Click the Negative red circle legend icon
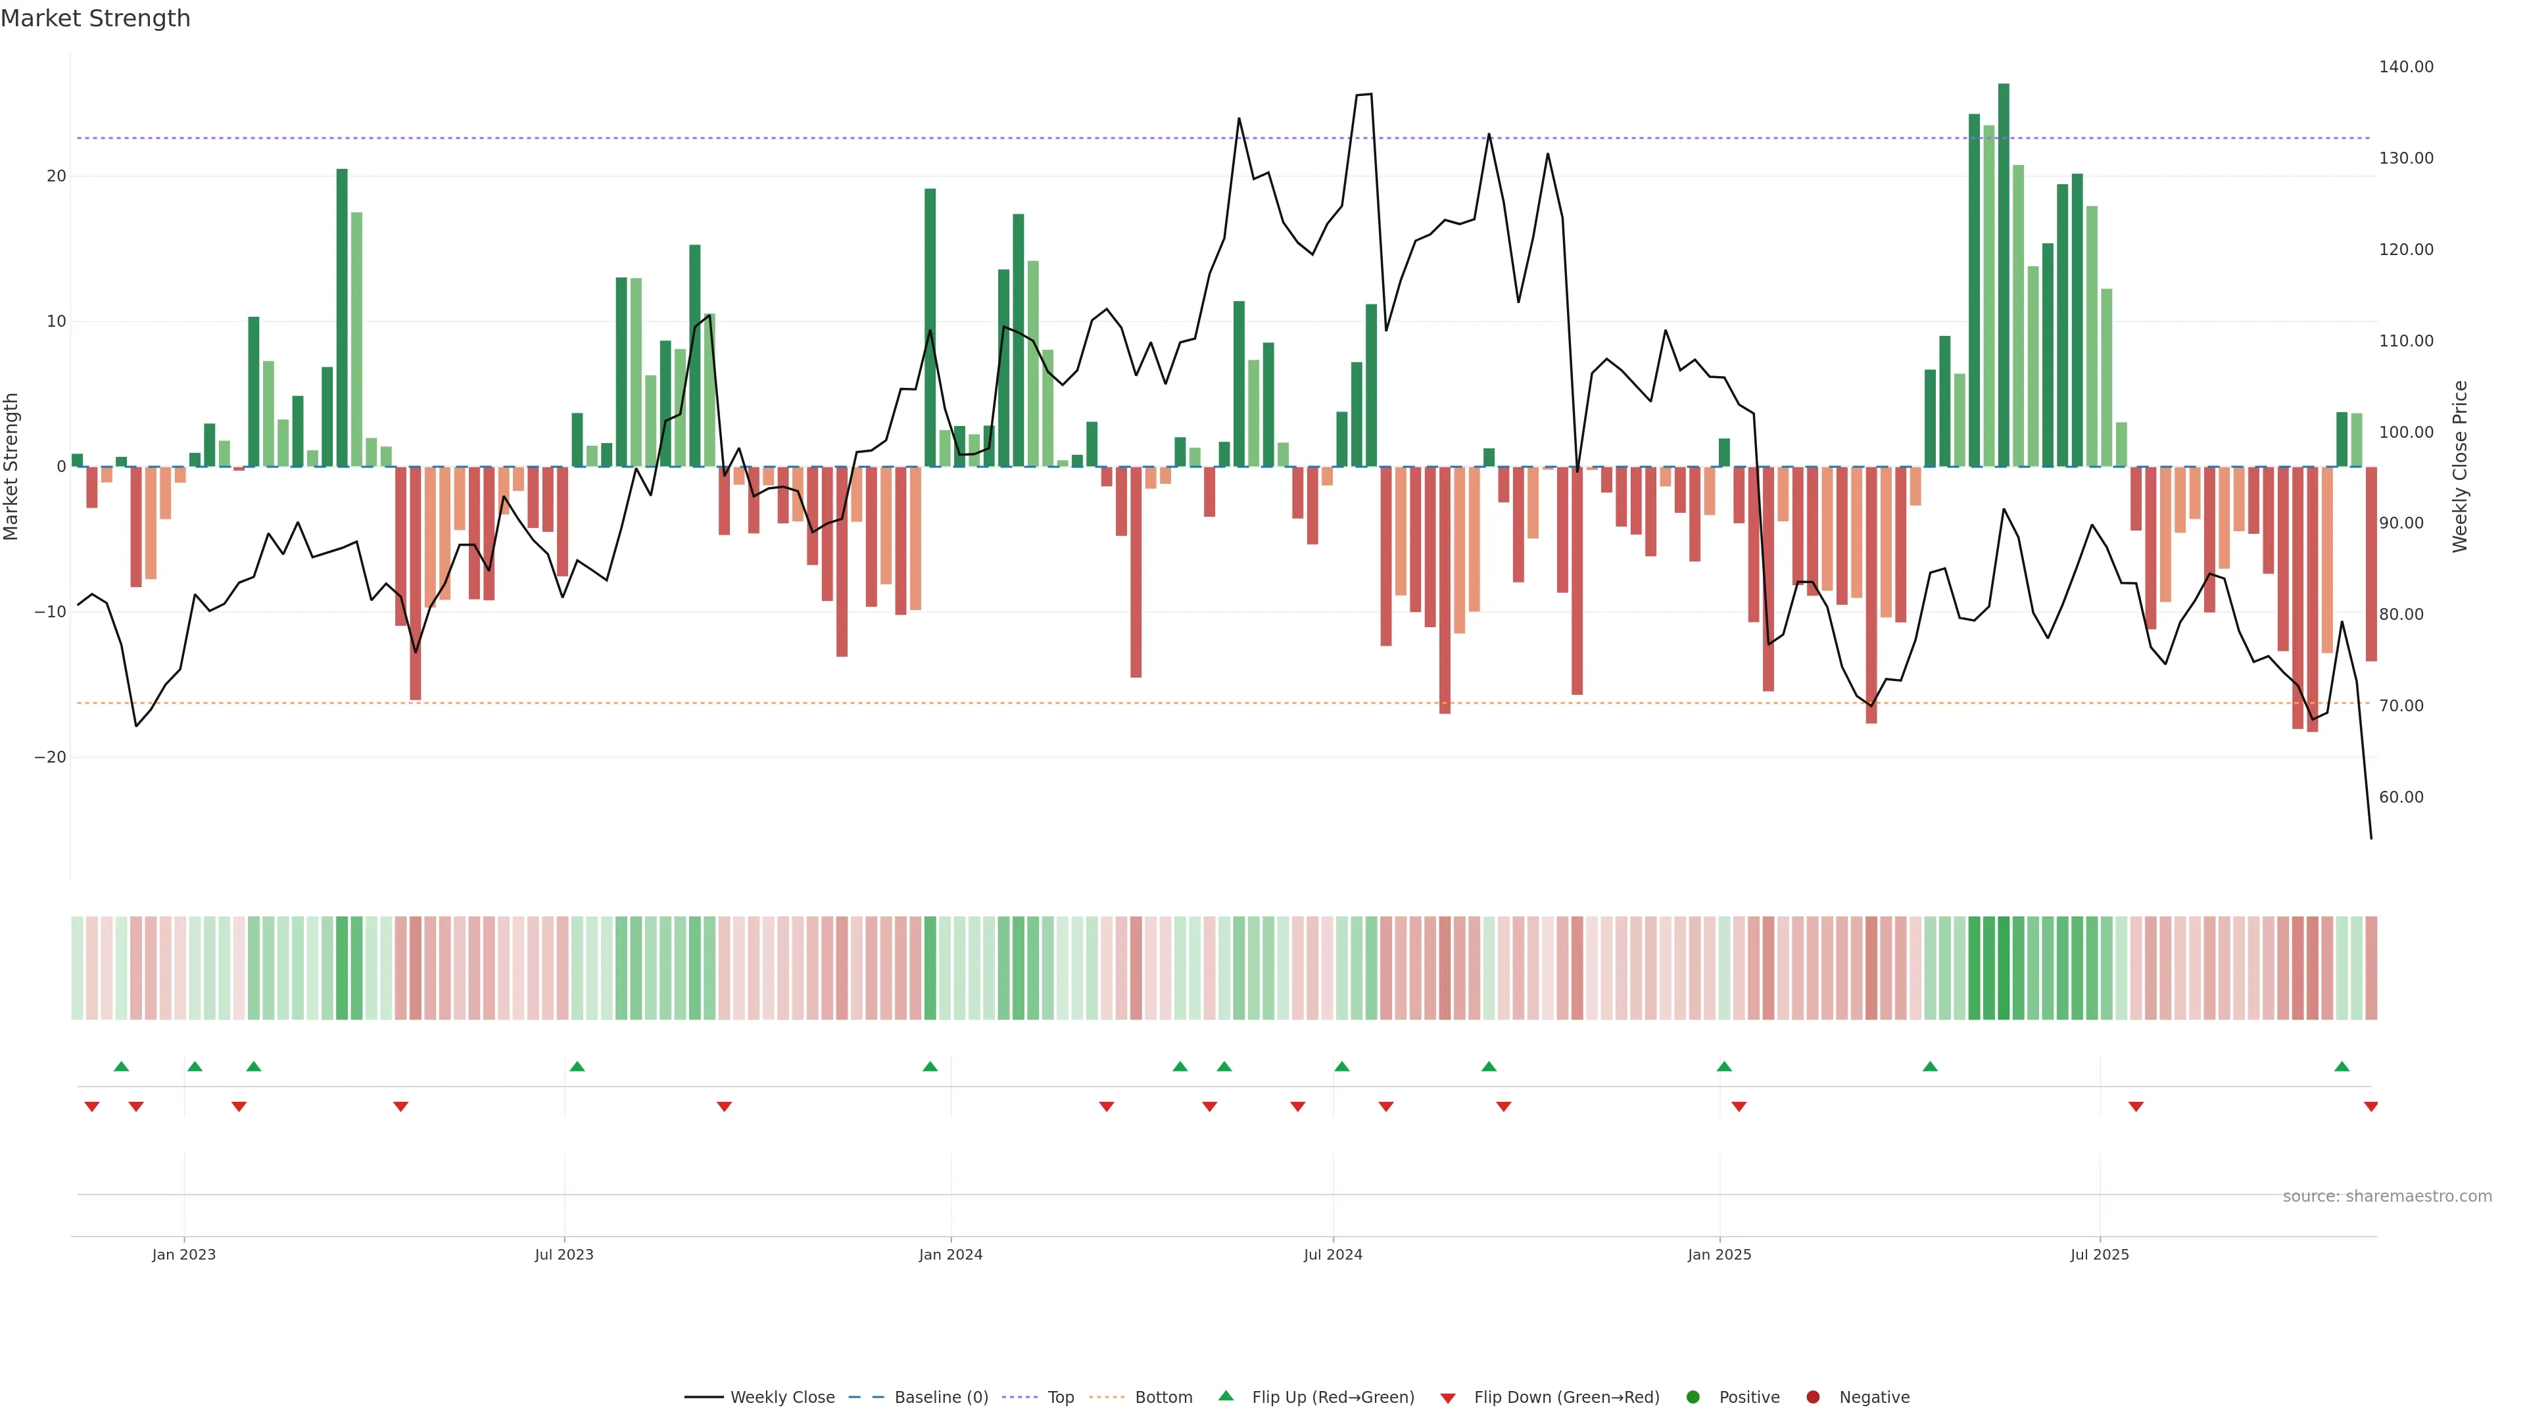Screen dimensions: 2525x1420 click(1812, 1396)
